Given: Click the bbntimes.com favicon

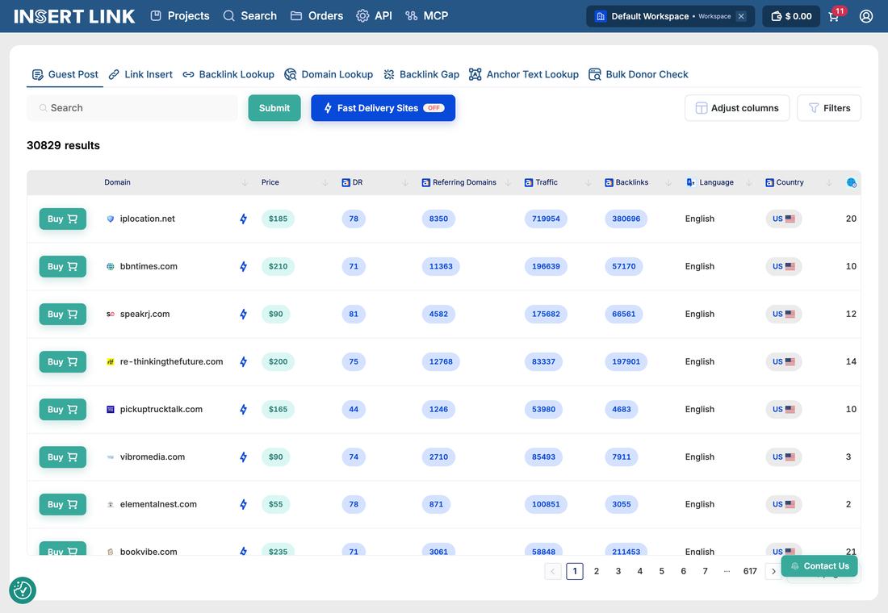Looking at the screenshot, I should click(x=111, y=266).
